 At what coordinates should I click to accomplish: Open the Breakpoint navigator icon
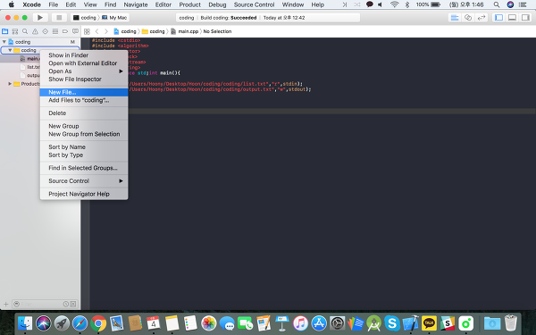(65, 31)
